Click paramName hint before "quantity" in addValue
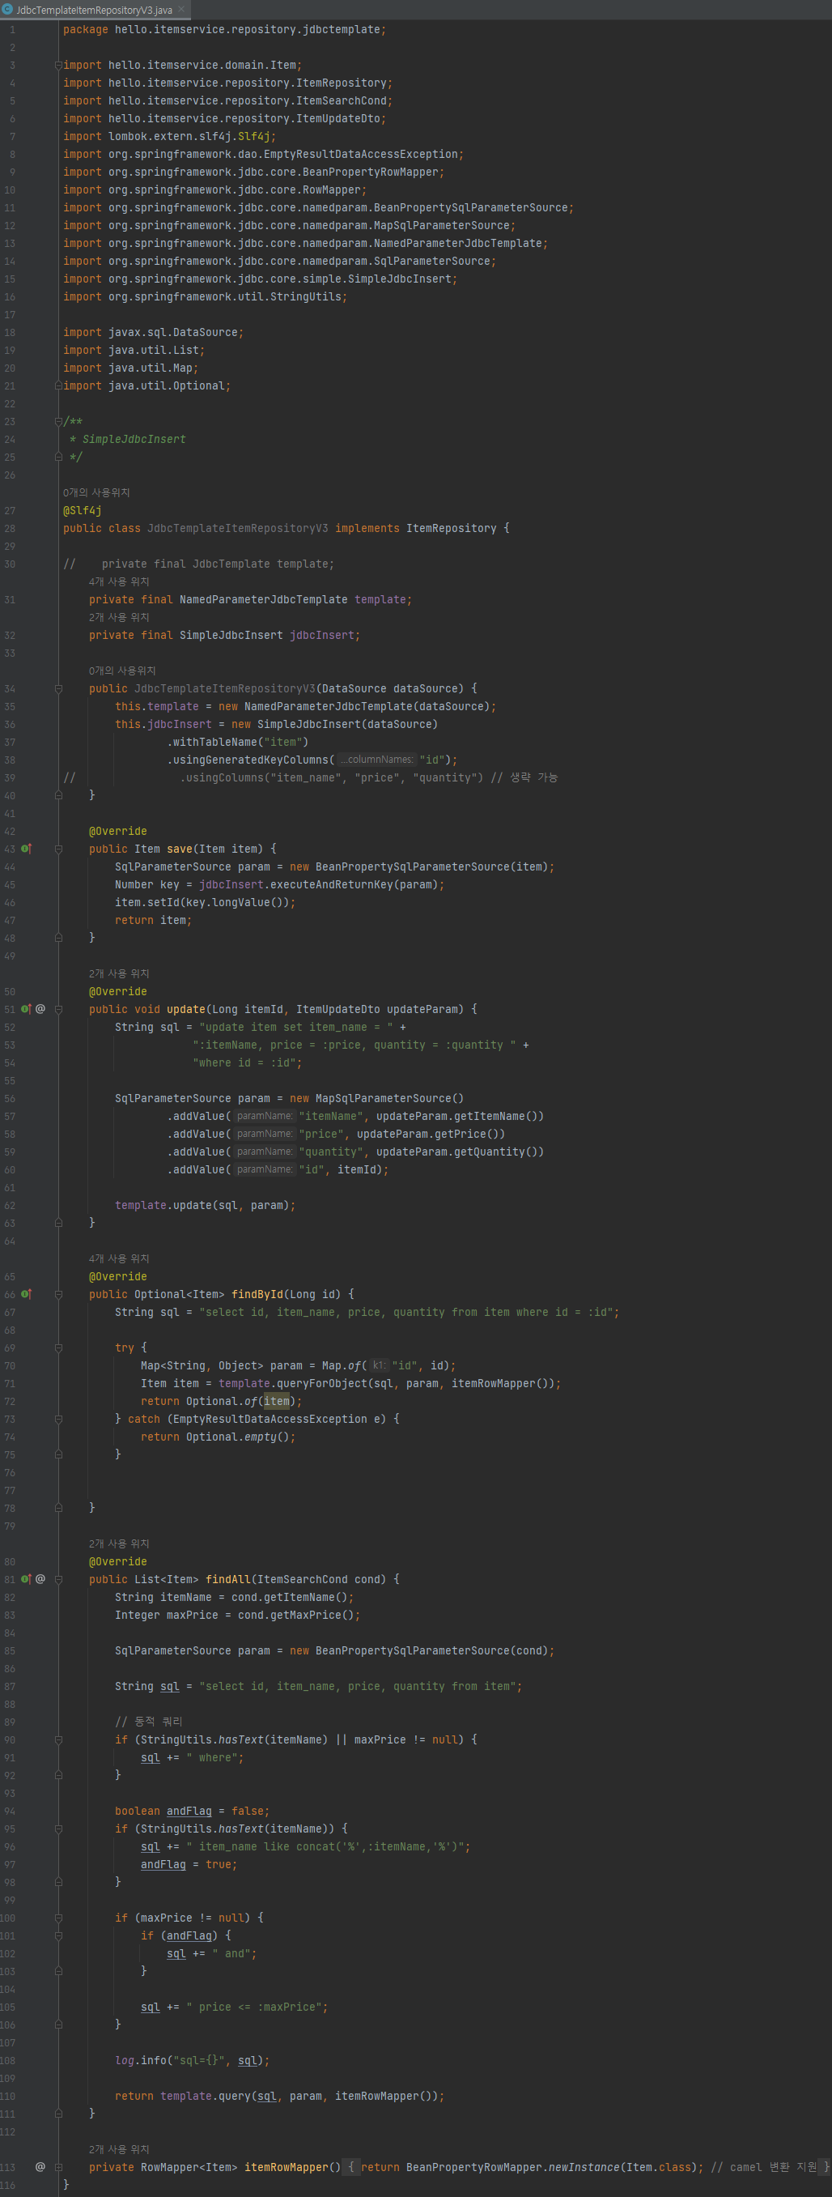The image size is (832, 2197). pos(265,1152)
